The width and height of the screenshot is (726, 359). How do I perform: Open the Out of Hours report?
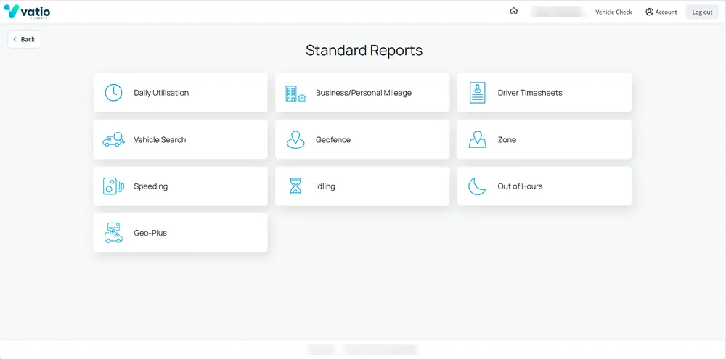point(544,186)
